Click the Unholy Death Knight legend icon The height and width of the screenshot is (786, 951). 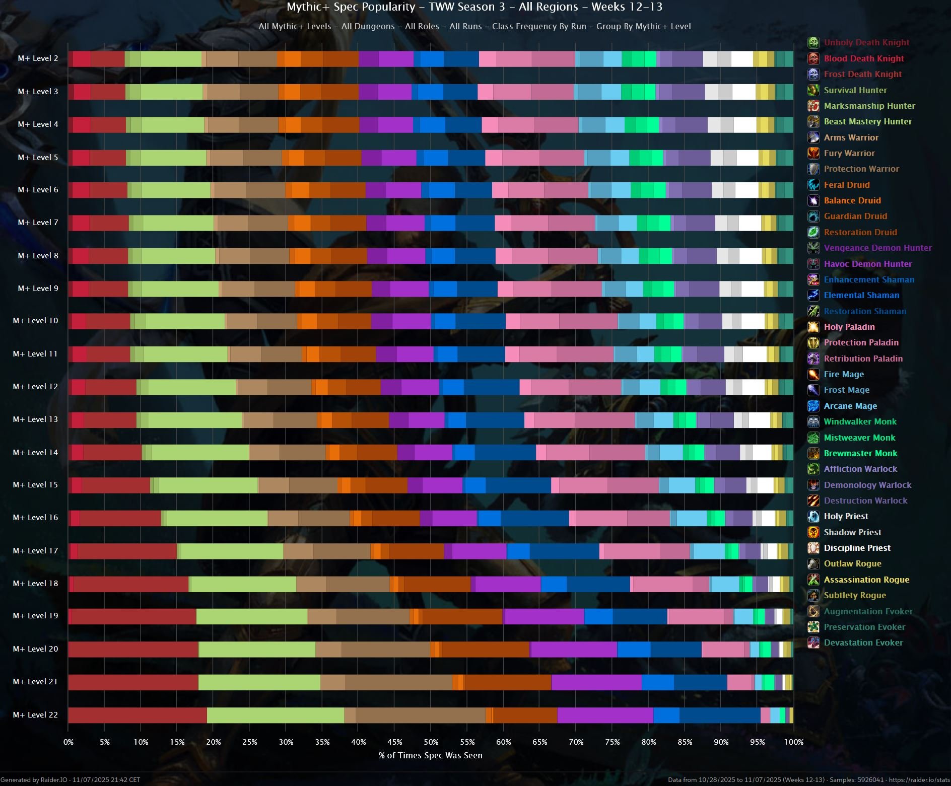click(813, 43)
